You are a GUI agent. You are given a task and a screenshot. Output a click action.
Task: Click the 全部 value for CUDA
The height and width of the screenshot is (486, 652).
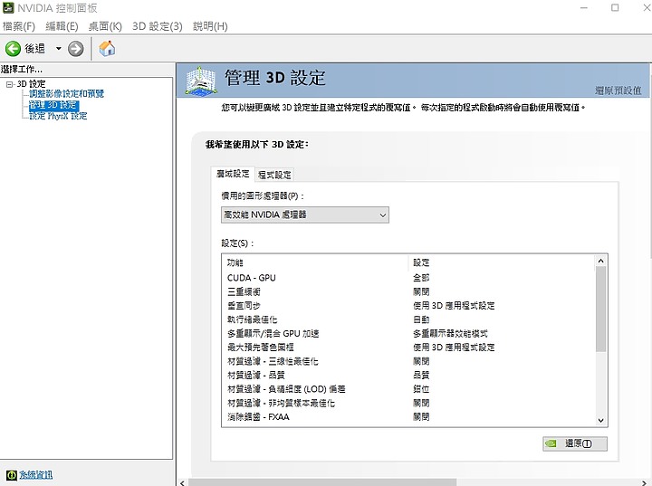[x=421, y=278]
